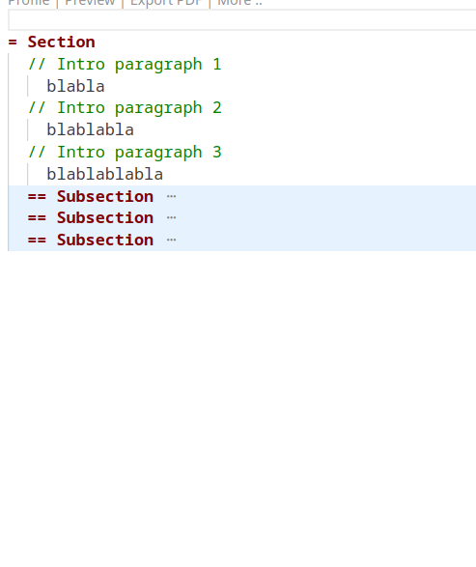Place cursor in the blabla text line
476x567 pixels.
point(75,86)
